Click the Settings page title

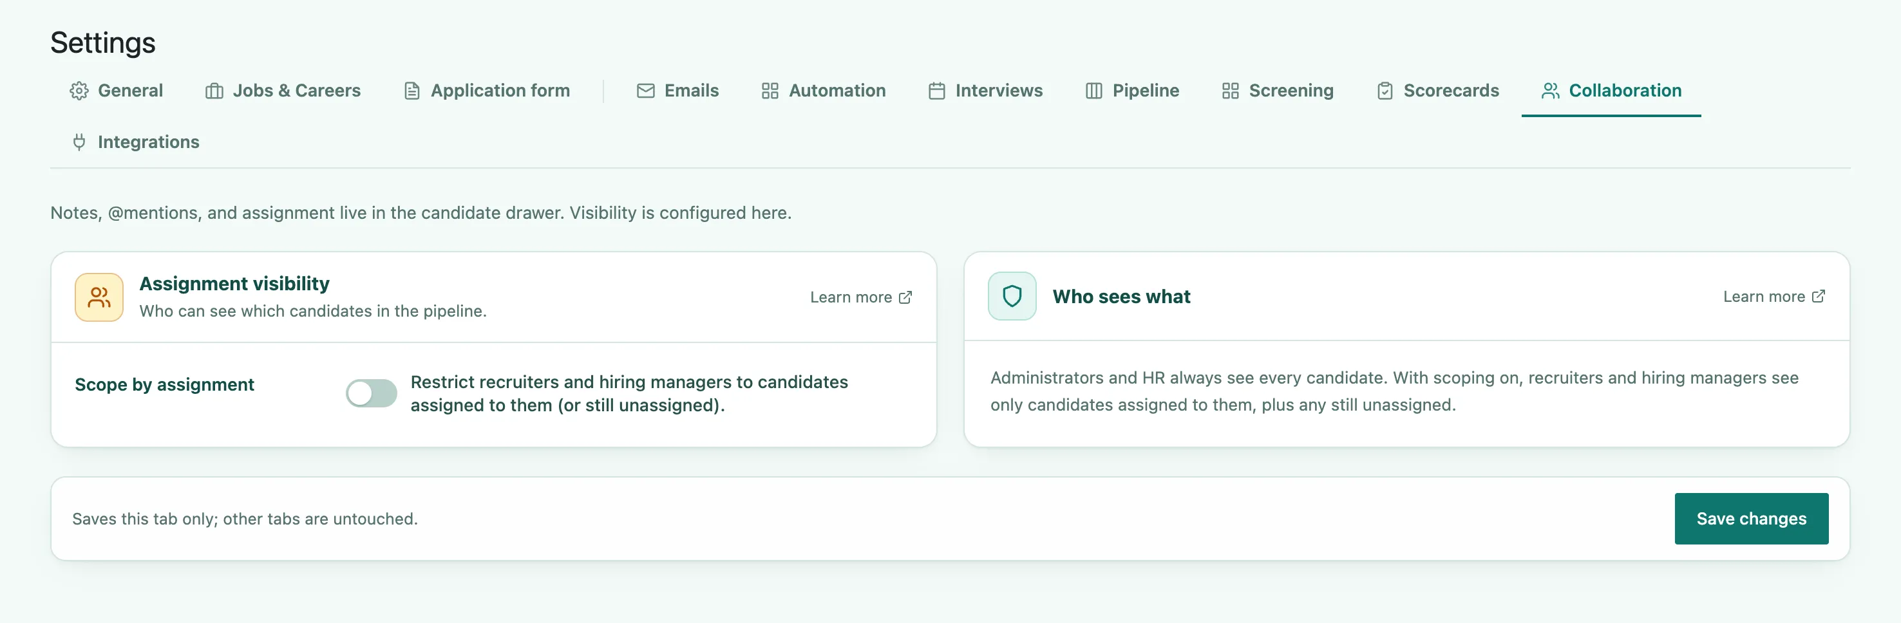click(x=102, y=42)
